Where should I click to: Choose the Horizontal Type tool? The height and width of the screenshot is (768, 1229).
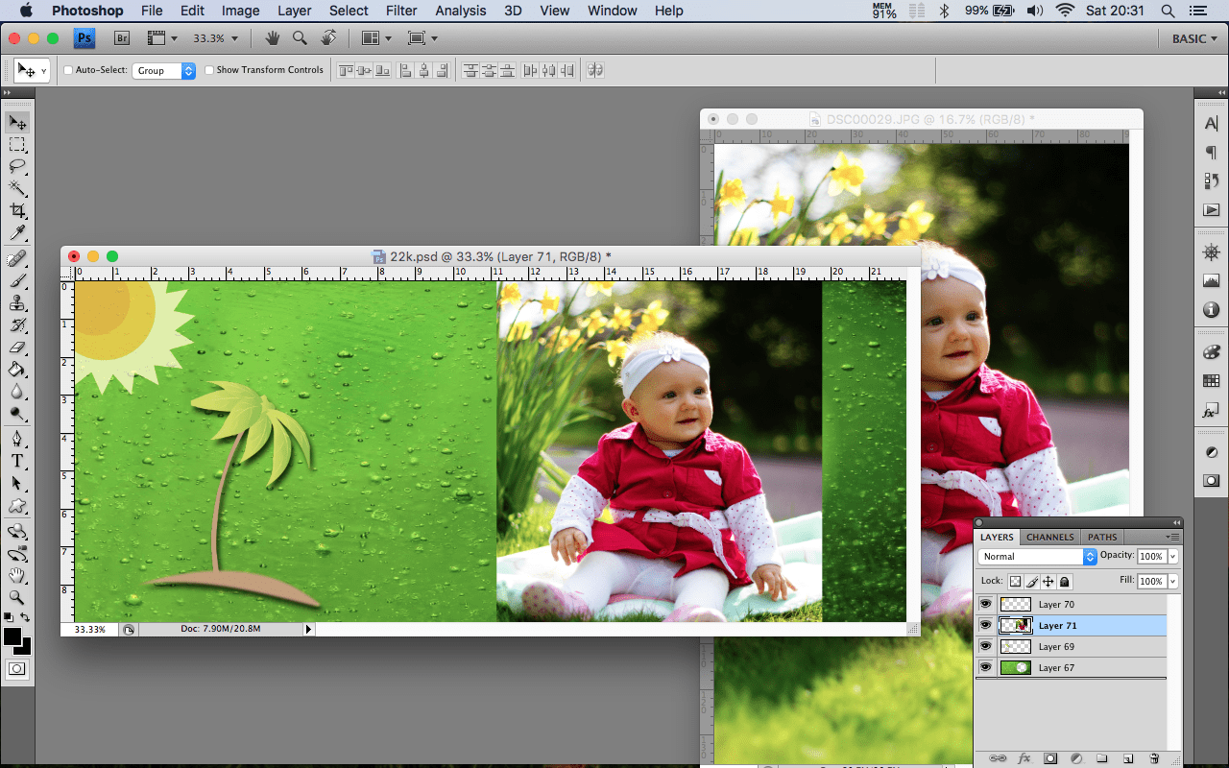tap(17, 461)
